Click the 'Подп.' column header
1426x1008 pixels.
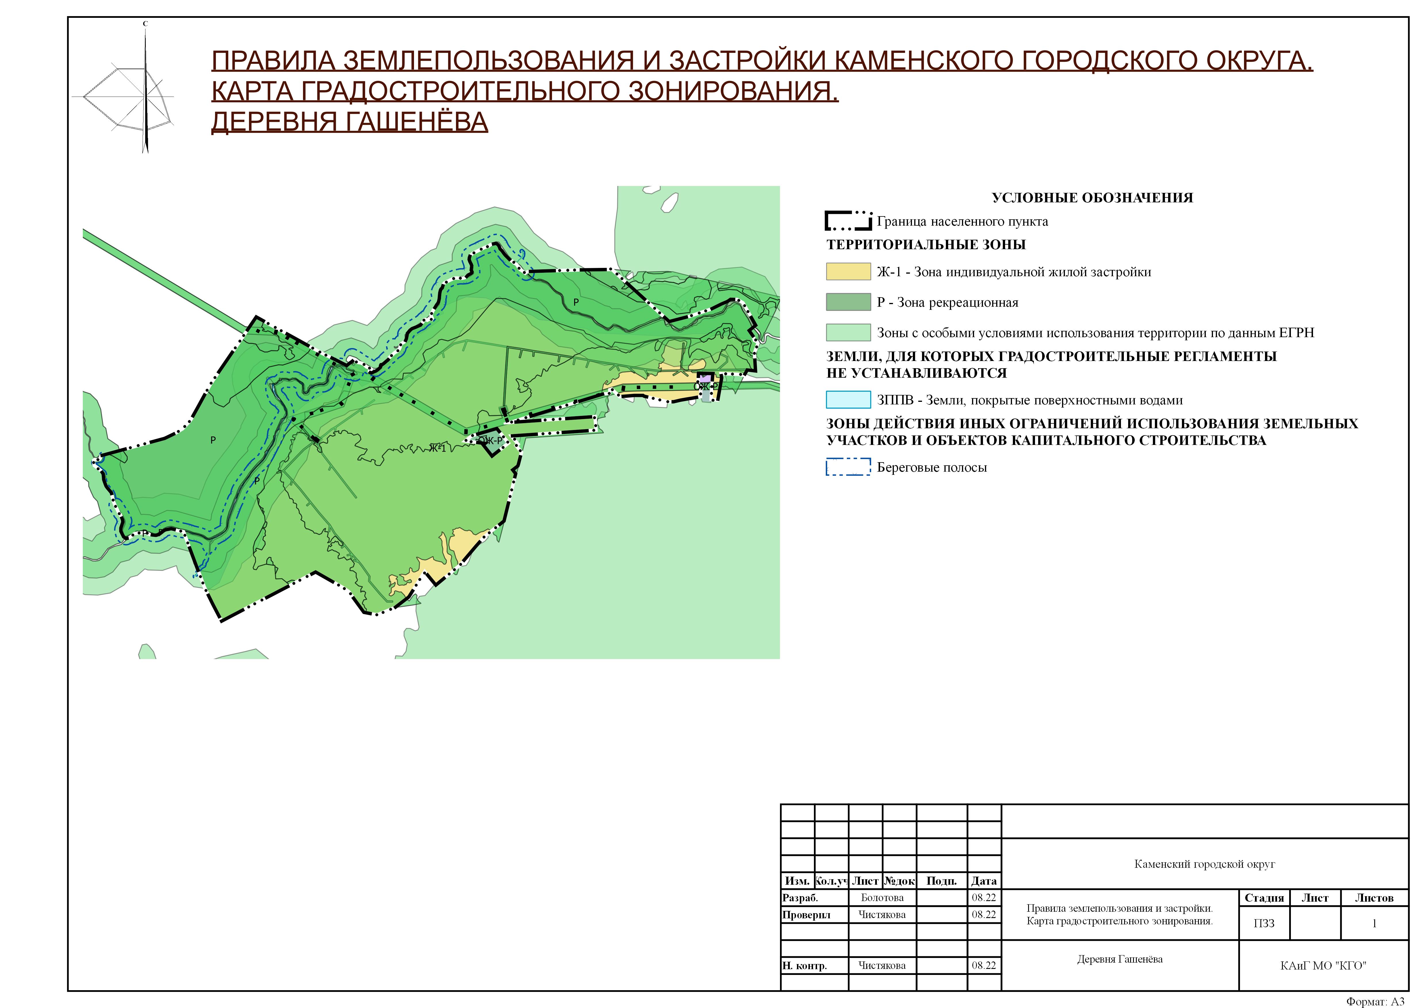coord(942,881)
